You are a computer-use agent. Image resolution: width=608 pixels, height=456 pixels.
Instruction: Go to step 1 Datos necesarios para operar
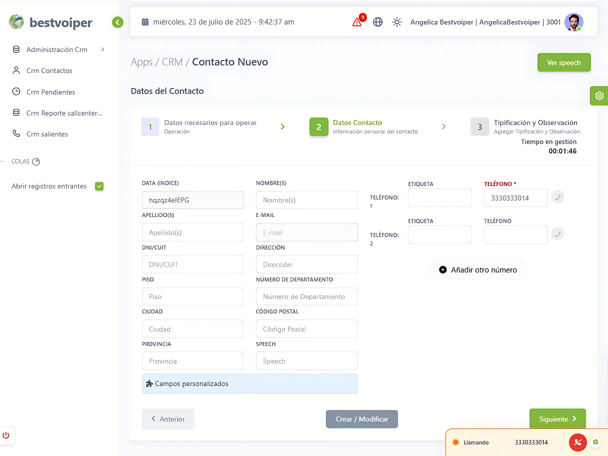point(199,126)
